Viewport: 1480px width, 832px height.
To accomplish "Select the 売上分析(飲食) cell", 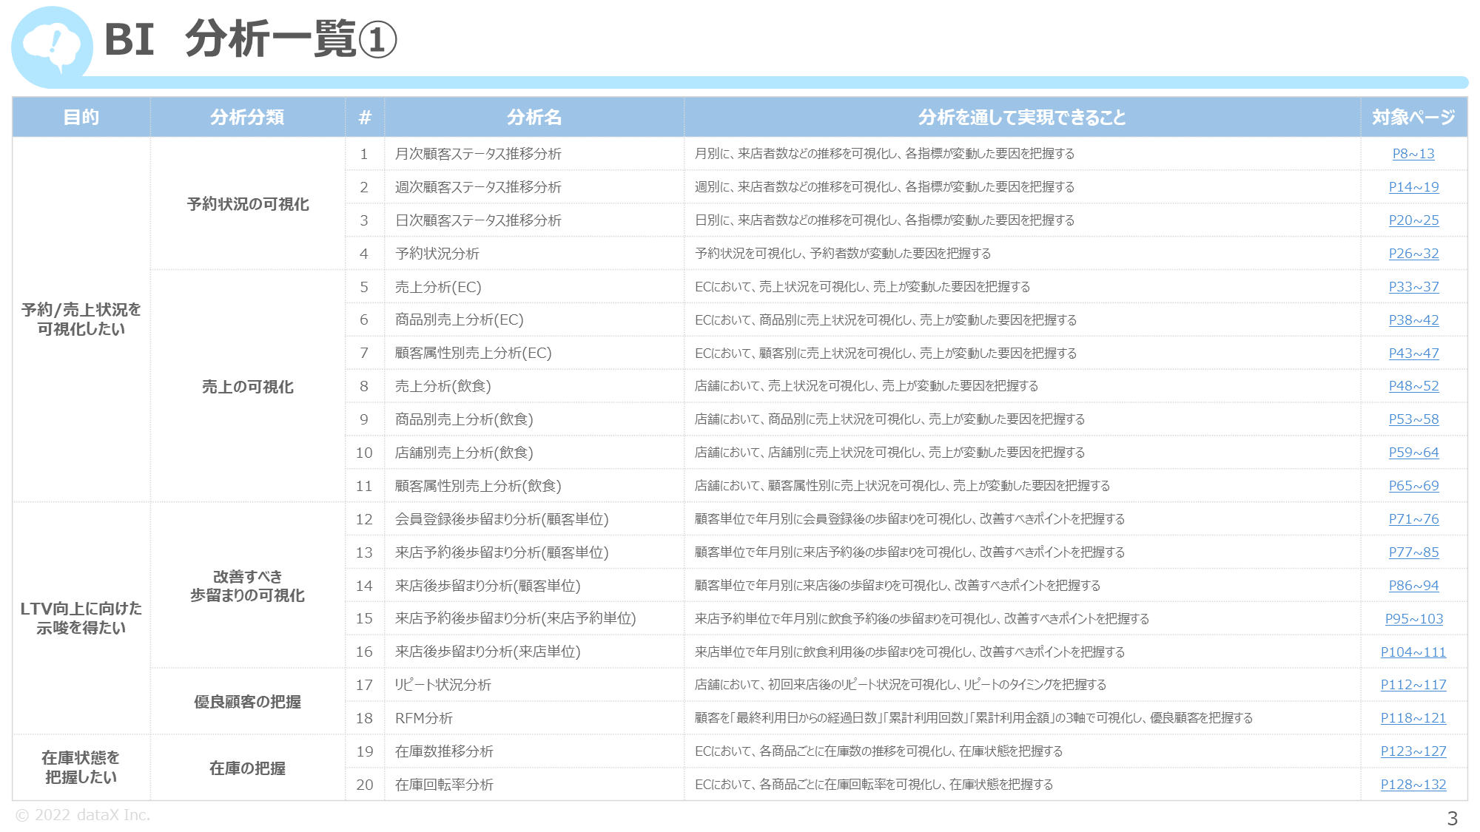I will pyautogui.click(x=534, y=386).
